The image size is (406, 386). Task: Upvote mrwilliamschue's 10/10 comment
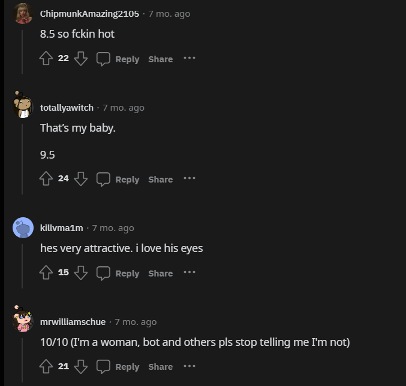point(46,366)
